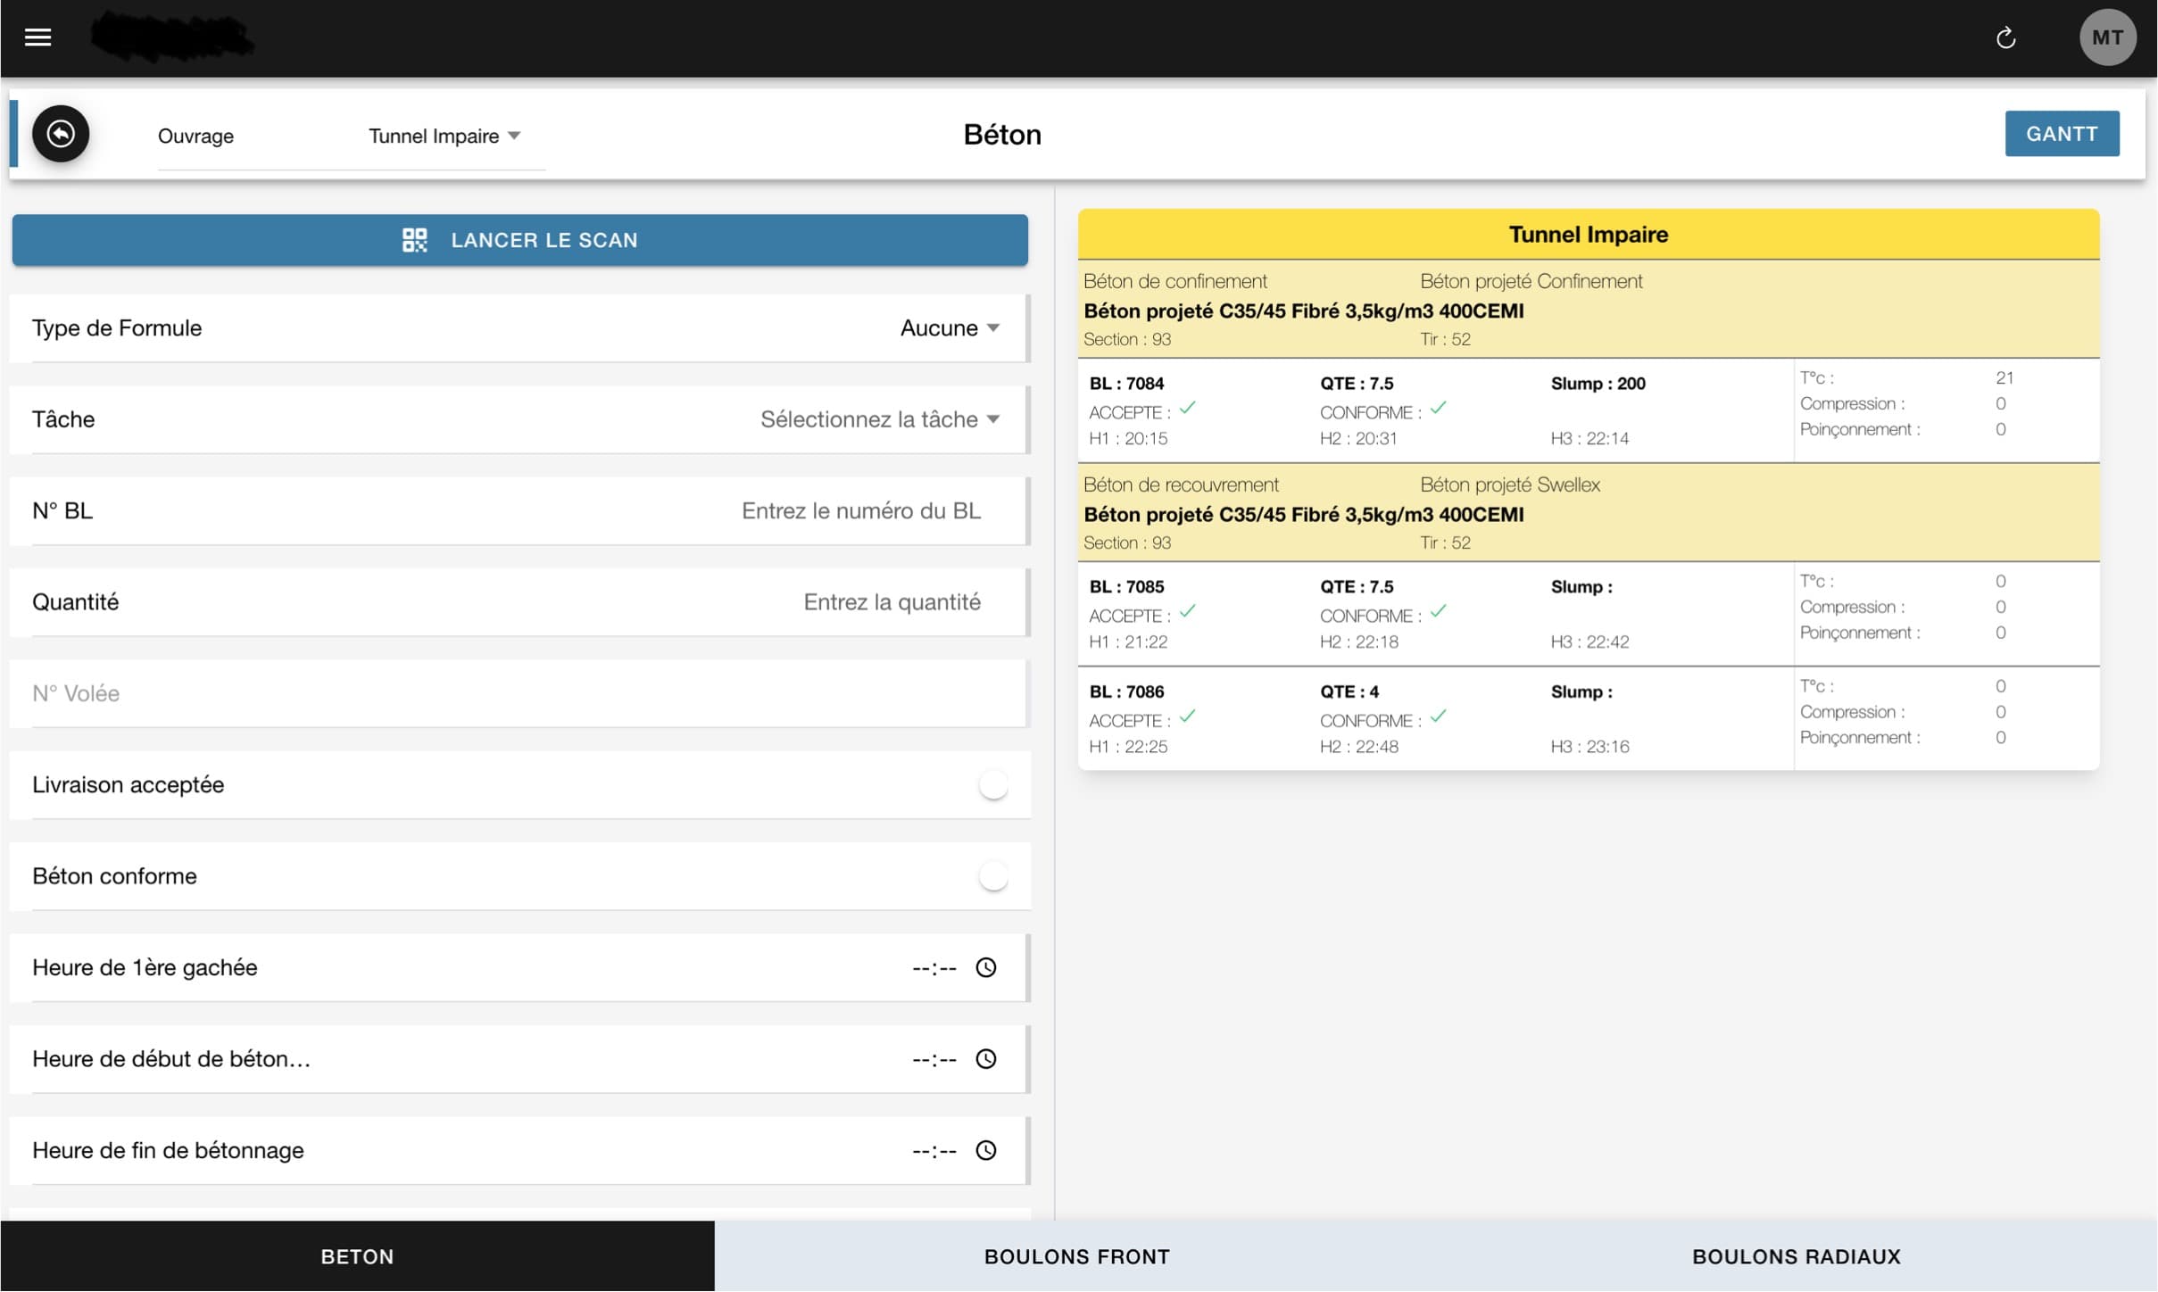This screenshot has width=2158, height=1292.
Task: Open the hamburger menu
Action: [37, 37]
